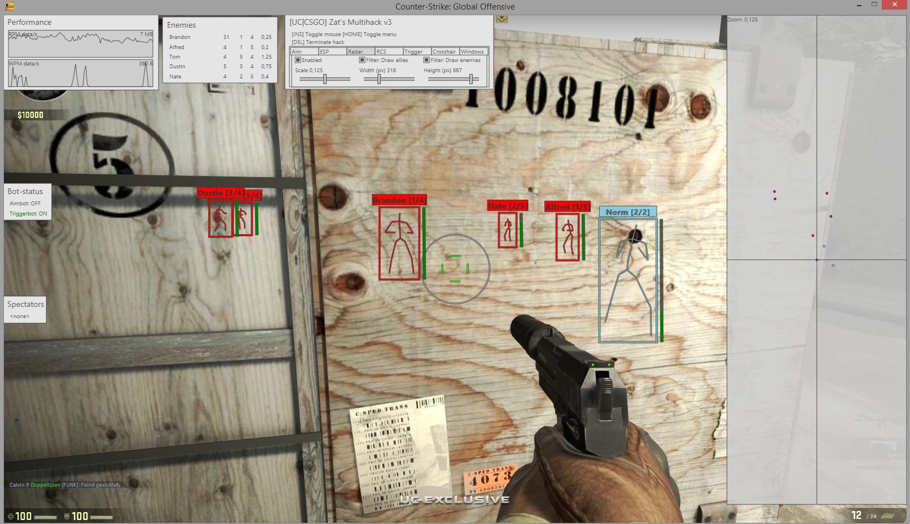Viewport: 910px width, 524px height.
Task: Click the WPM data/s graph
Action: click(x=80, y=73)
